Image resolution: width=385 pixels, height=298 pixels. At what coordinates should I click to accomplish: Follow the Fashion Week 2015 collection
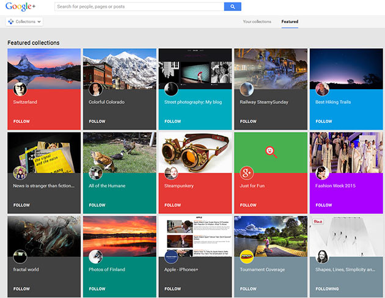pos(323,205)
